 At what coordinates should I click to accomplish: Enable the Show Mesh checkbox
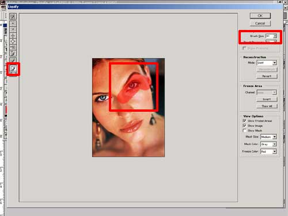point(244,131)
